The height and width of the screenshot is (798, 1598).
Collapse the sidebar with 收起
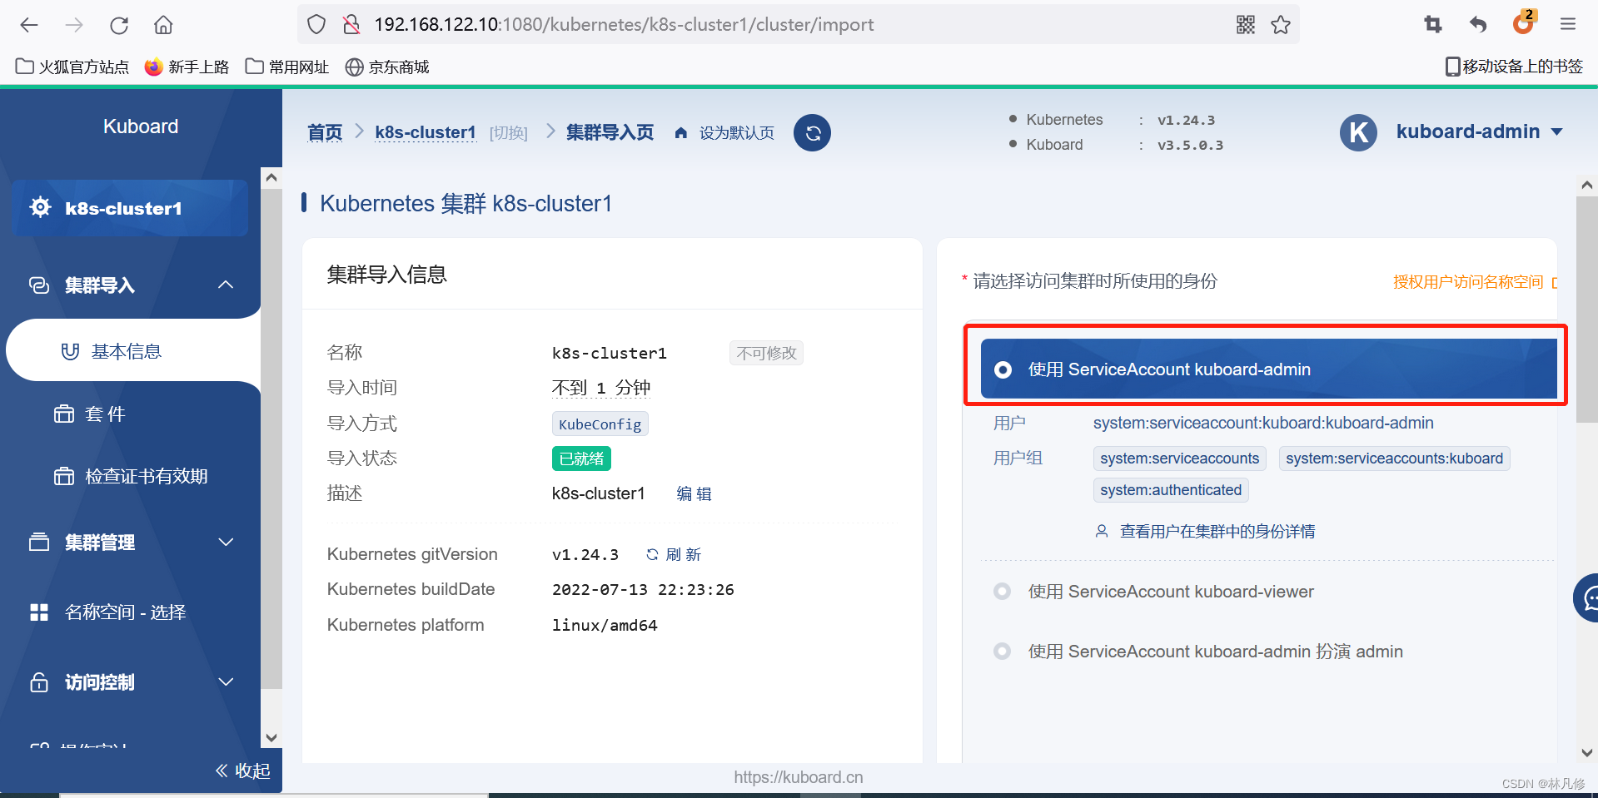(x=242, y=771)
